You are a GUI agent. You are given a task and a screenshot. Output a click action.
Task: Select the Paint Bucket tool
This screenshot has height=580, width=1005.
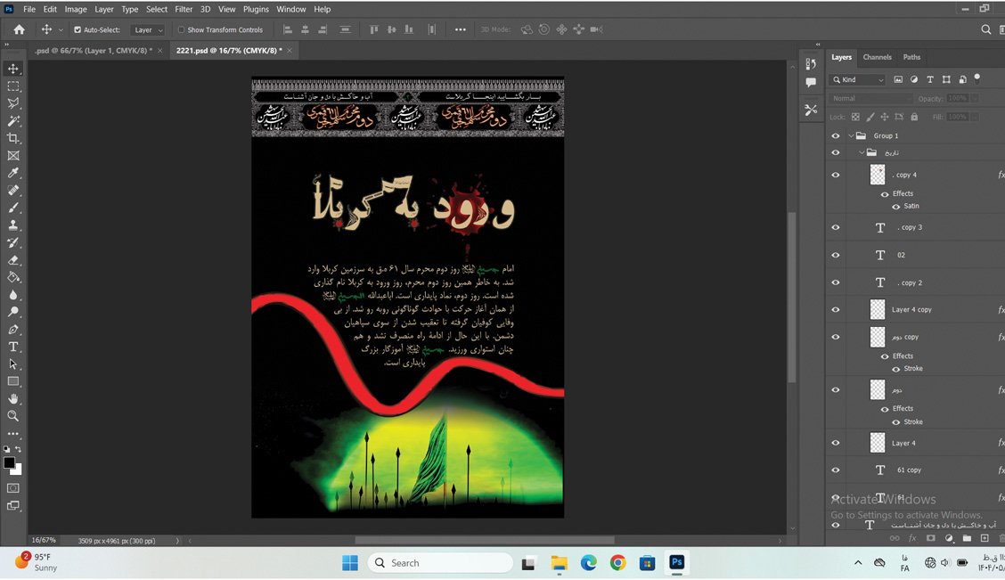12,277
